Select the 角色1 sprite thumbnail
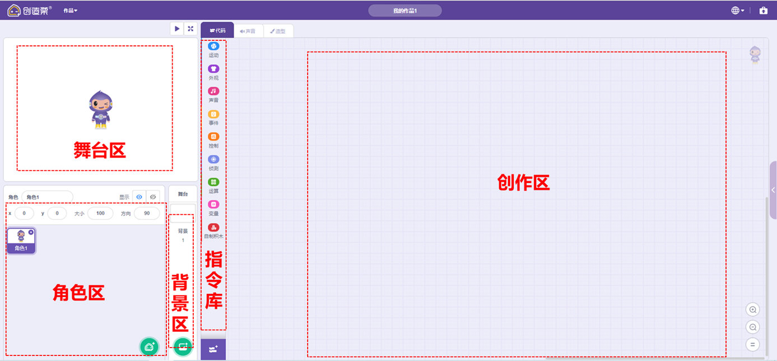The height and width of the screenshot is (361, 777). click(21, 238)
